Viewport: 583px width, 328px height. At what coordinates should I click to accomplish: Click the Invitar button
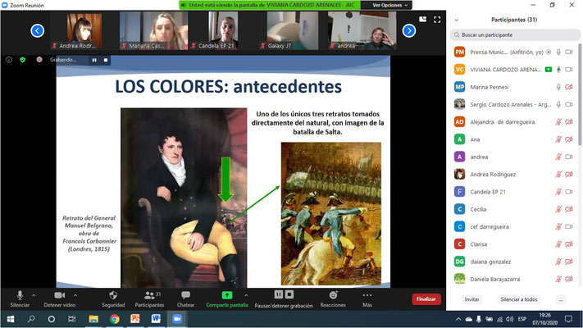click(x=471, y=299)
